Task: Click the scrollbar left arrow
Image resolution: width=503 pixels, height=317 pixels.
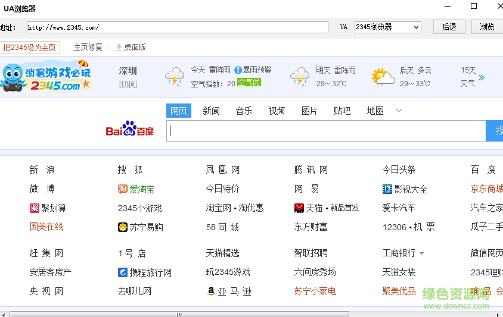Action: 3,315
